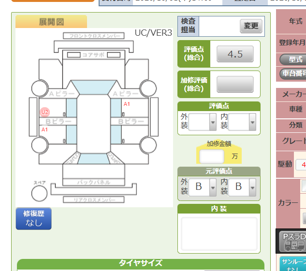Click the 駆動 value field
Image resolution: width=306 pixels, height=271 pixels.
[x=301, y=165]
